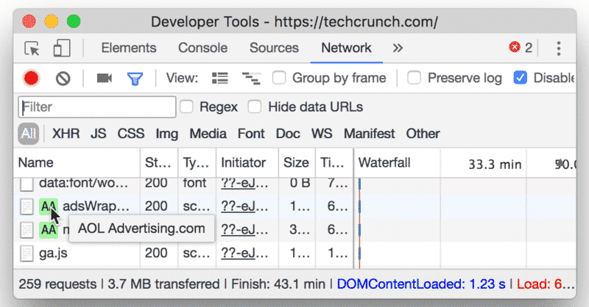Screen dimensions: 589x307
Task: Enable the Group by frame checkbox
Action: tap(280, 78)
